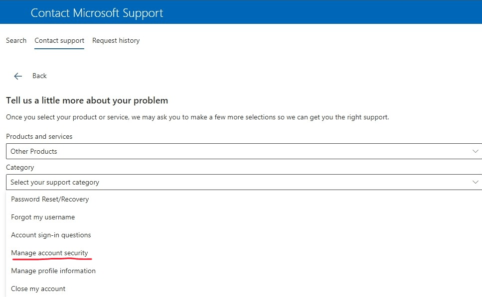This screenshot has width=482, height=297.
Task: Click the Back link text
Action: (39, 76)
